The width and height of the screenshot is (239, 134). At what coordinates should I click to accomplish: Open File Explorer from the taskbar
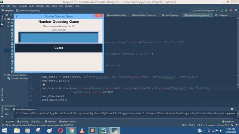(17, 131)
